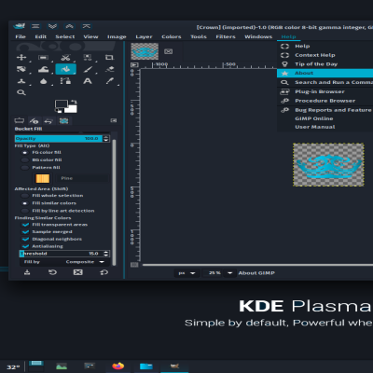This screenshot has height=373, width=373.
Task: Open the Edit menu
Action: point(41,36)
